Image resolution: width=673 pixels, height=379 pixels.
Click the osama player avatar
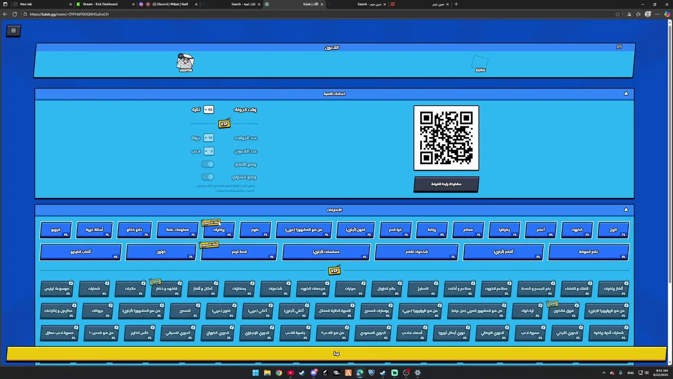pyautogui.click(x=185, y=62)
